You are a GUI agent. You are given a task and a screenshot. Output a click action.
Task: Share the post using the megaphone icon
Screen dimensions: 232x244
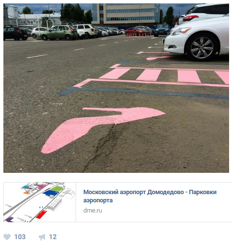[x=42, y=237]
